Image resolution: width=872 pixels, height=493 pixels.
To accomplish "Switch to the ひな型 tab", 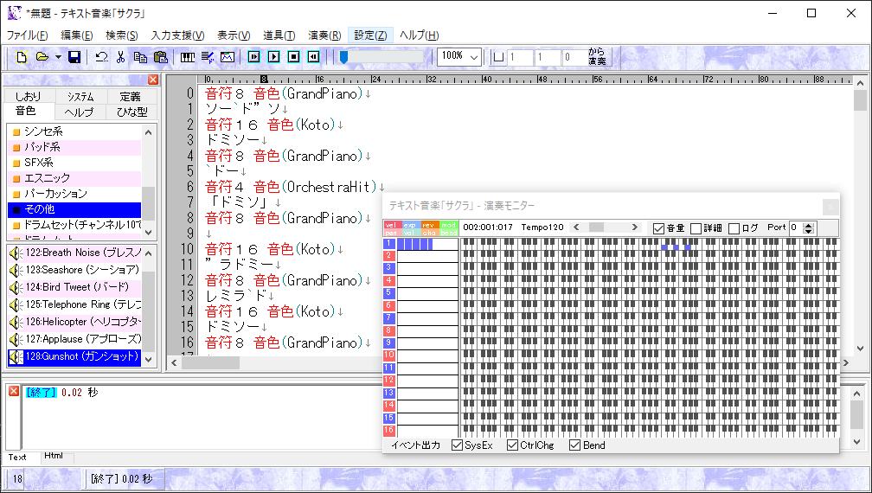I will (x=131, y=112).
